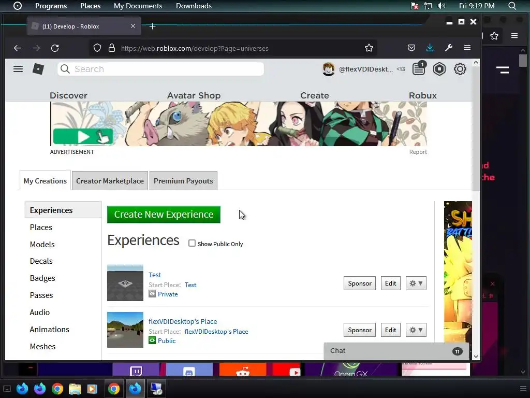Open the Firefox application menu
The height and width of the screenshot is (398, 530).
click(467, 48)
